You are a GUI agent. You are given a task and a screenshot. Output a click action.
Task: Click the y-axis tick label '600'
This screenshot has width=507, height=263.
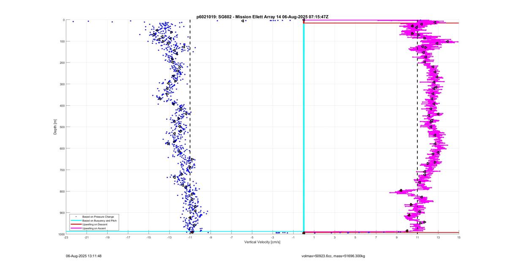pos(62,148)
